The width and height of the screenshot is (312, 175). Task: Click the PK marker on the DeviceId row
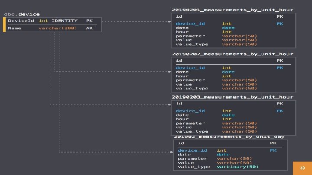(x=89, y=21)
